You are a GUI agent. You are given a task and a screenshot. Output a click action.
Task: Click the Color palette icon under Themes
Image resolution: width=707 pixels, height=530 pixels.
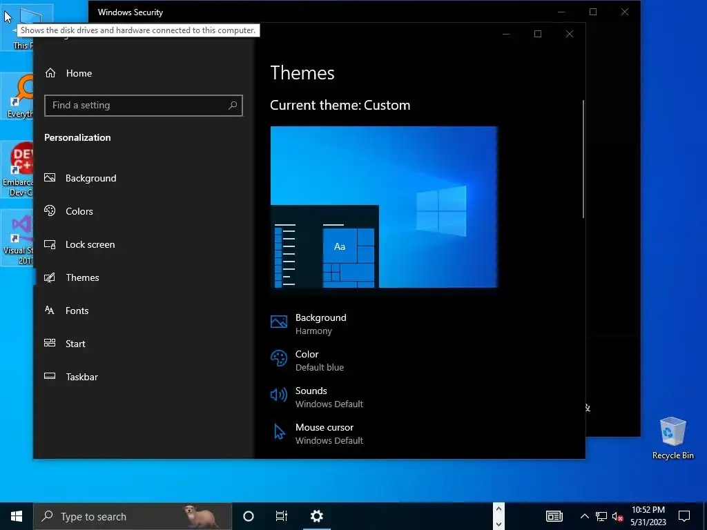[279, 359]
